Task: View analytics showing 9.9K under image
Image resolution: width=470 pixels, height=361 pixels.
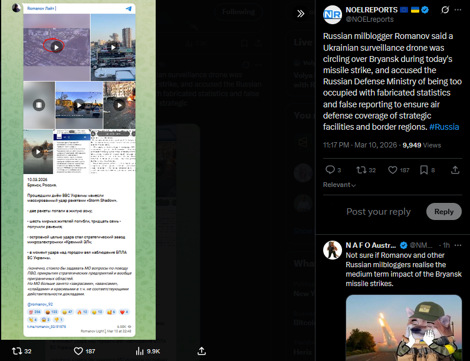Action: pos(148,351)
